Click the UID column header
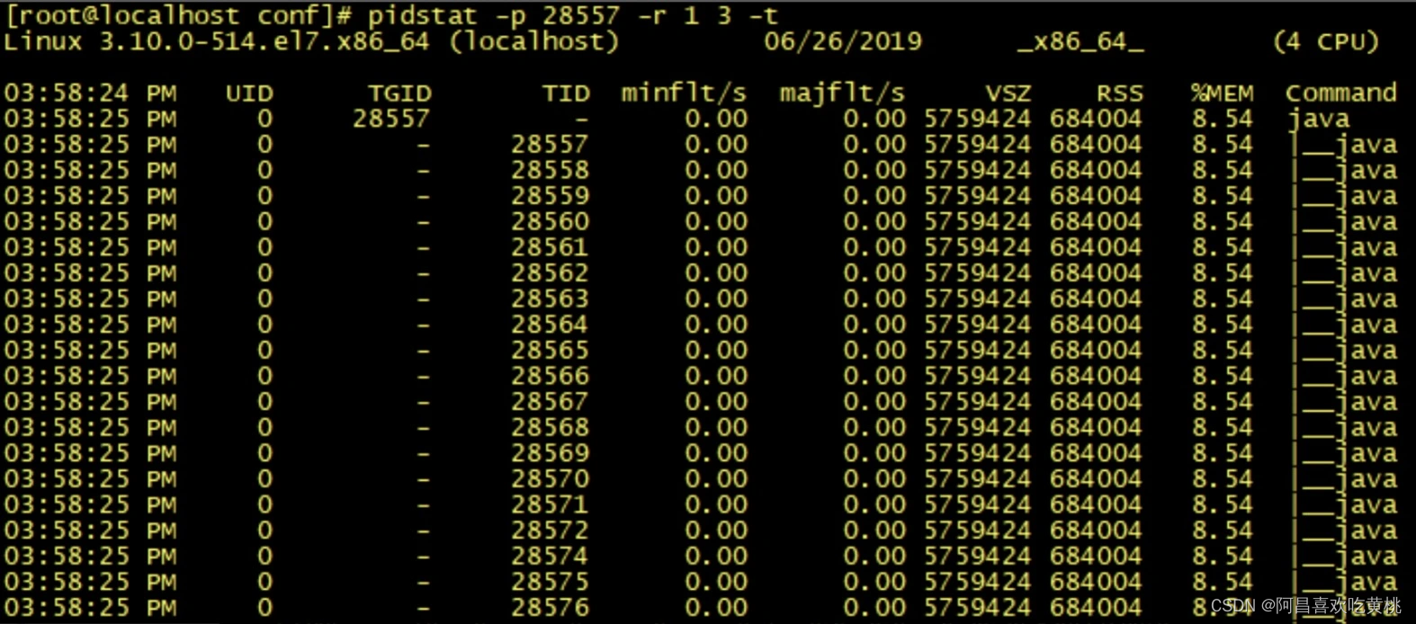 click(x=249, y=94)
